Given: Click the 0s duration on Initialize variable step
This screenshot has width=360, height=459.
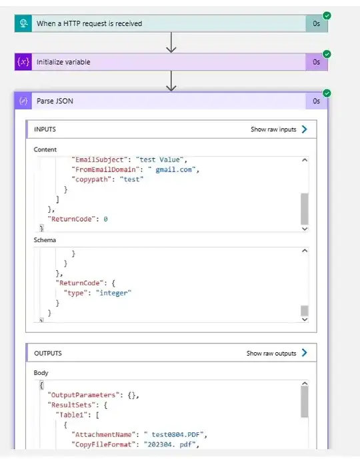Looking at the screenshot, I should coord(317,62).
